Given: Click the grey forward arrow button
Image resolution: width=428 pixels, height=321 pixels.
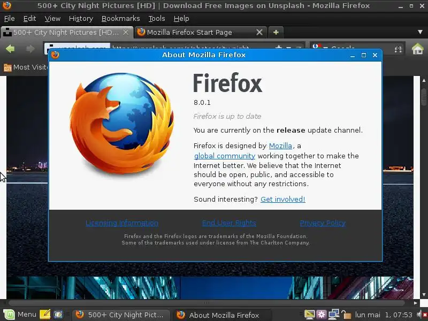Looking at the screenshot, I should (30, 49).
